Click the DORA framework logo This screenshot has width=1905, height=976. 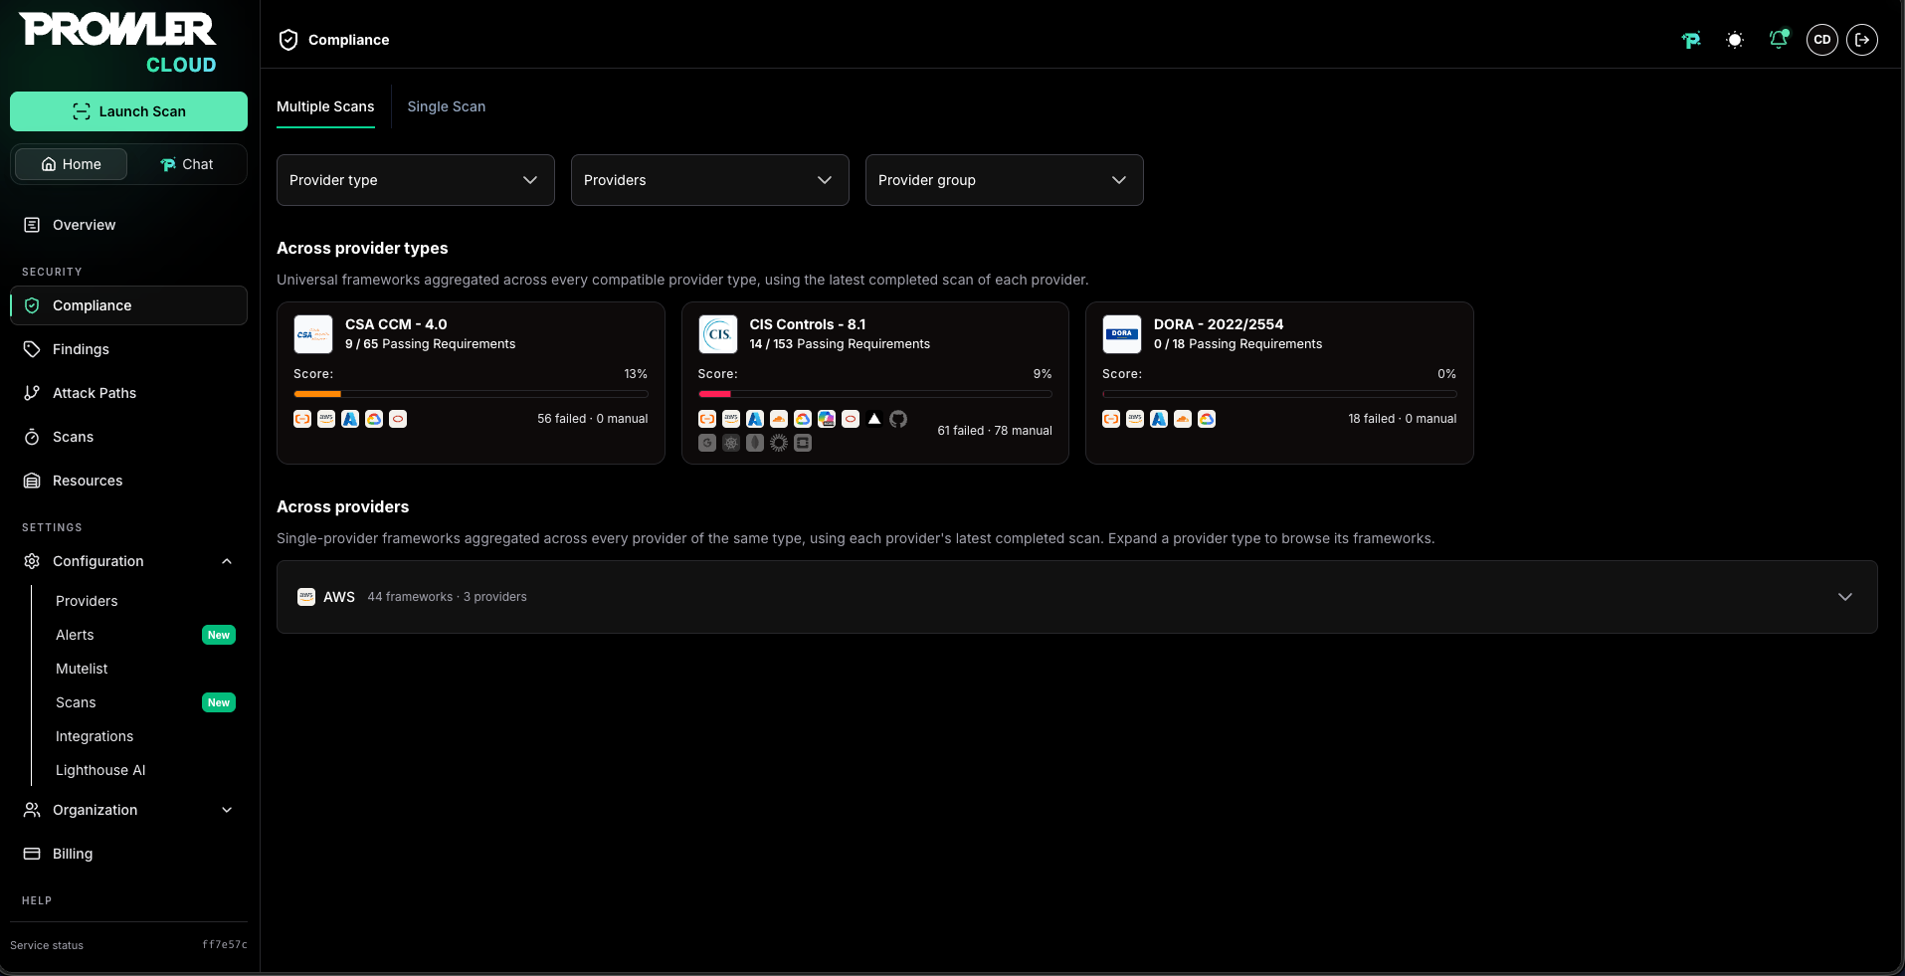coord(1122,334)
